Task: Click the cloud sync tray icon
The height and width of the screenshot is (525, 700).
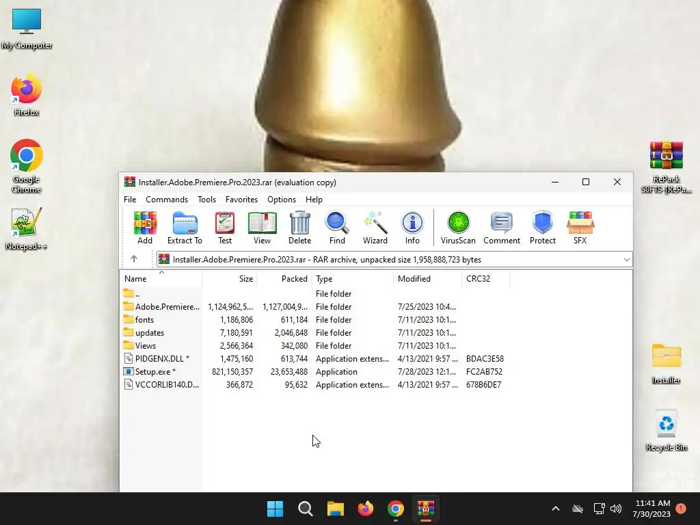Action: [578, 509]
